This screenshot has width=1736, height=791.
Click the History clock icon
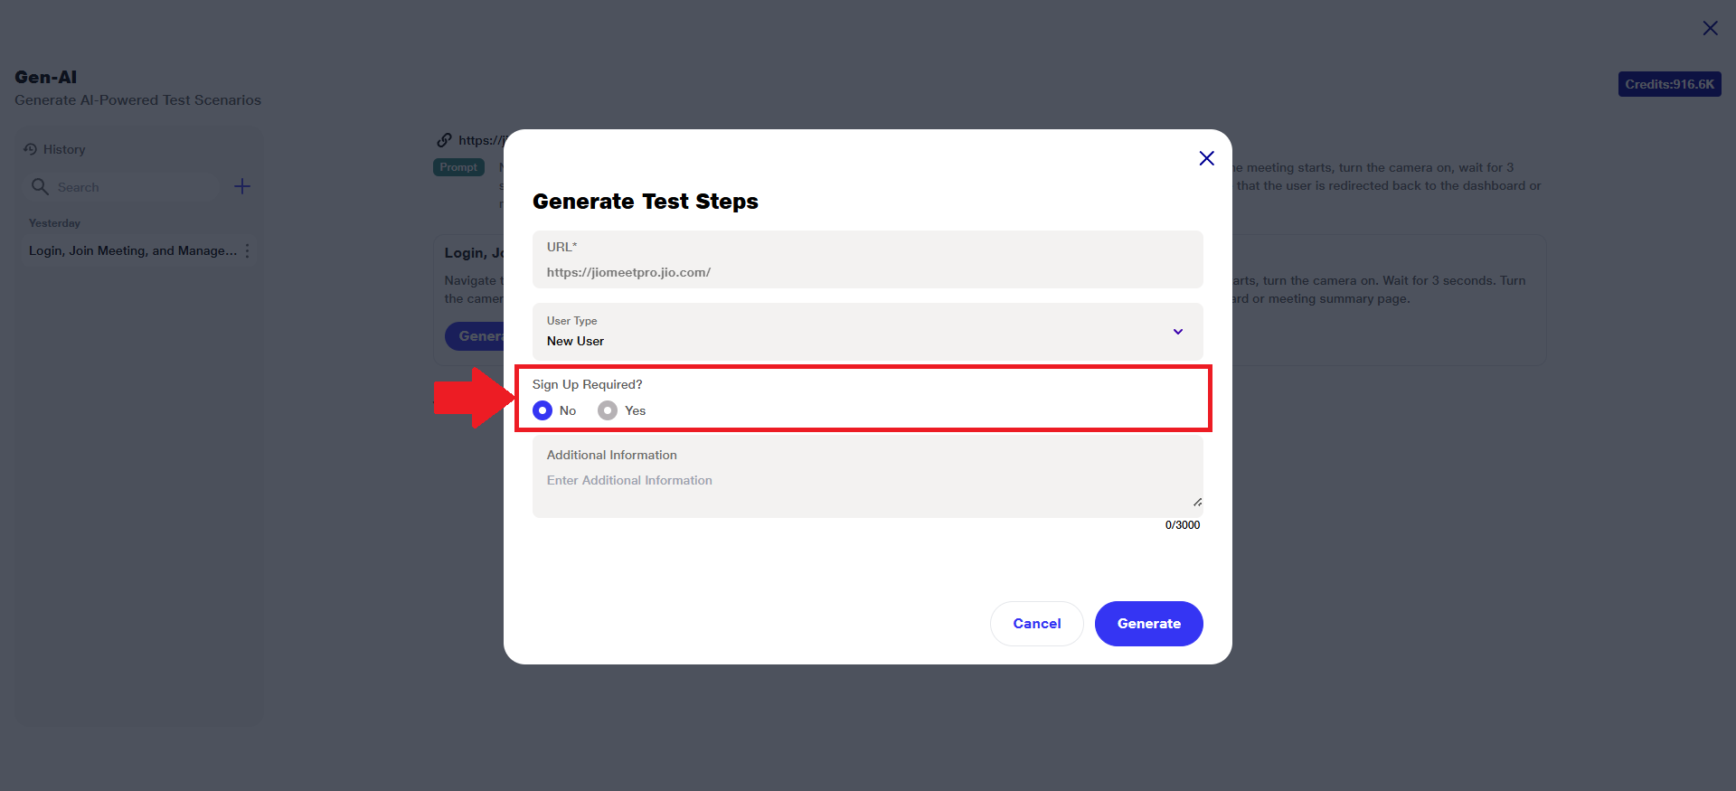pyautogui.click(x=30, y=149)
